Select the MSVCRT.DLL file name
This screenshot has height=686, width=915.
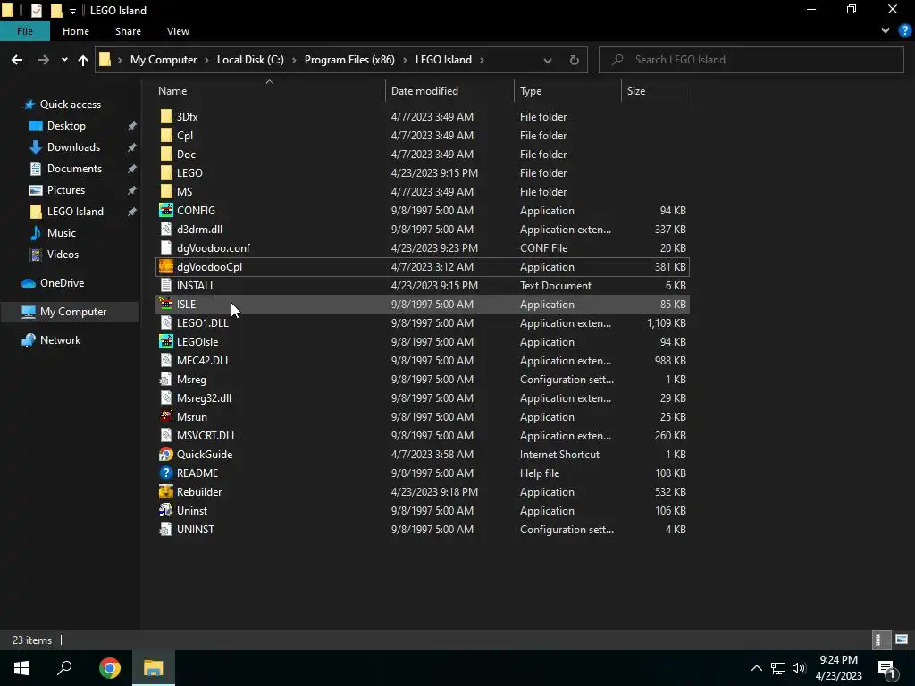pos(206,436)
